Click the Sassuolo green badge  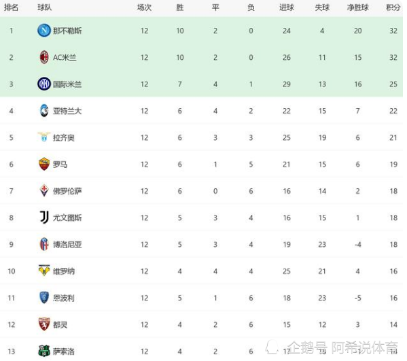tap(44, 351)
